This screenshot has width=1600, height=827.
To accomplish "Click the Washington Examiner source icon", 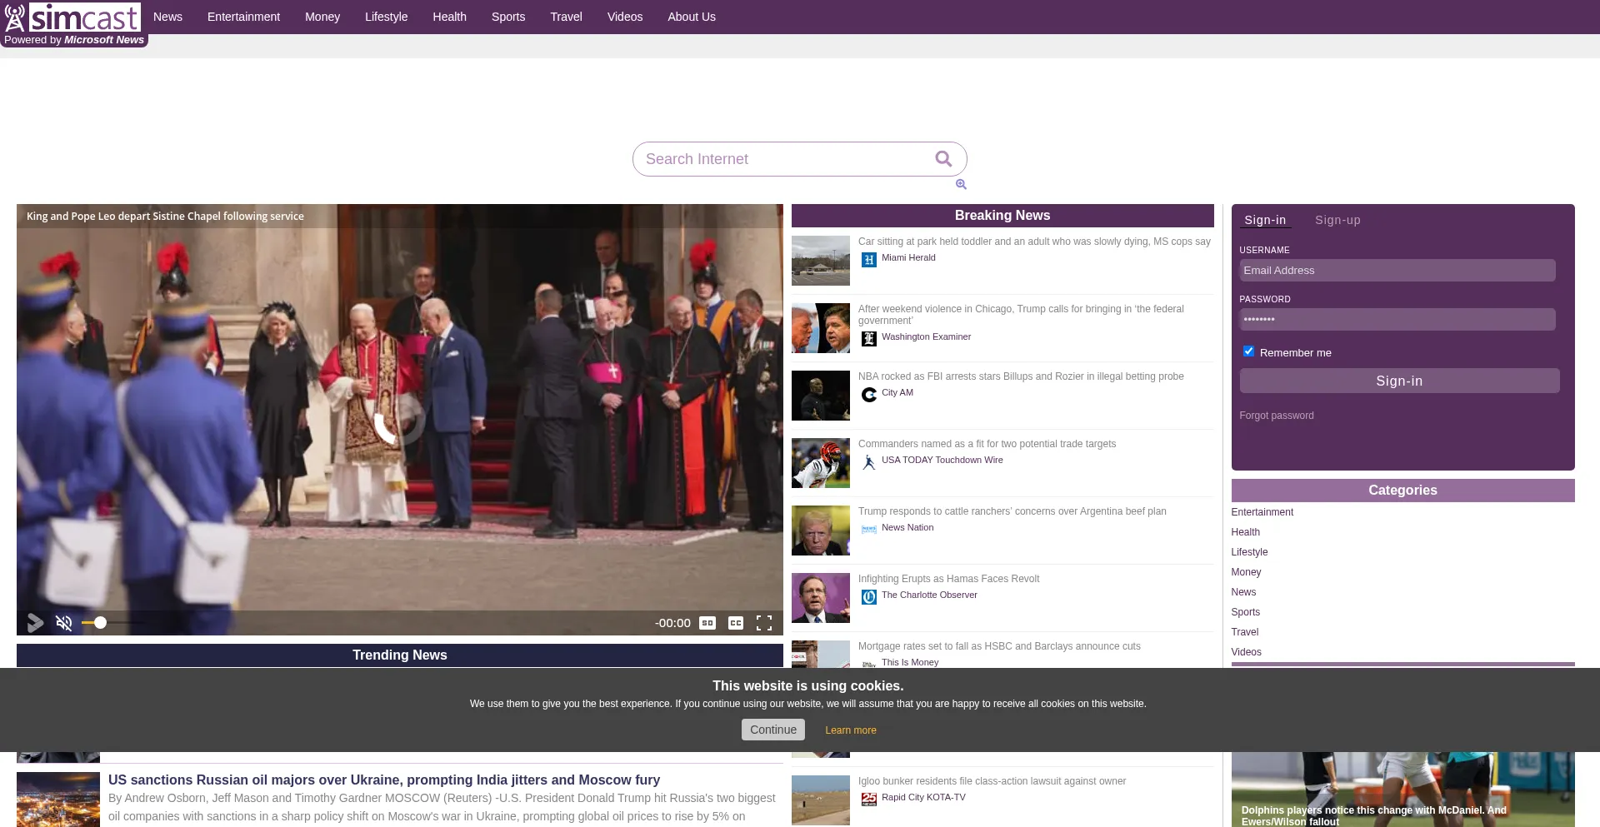I will (x=868, y=339).
